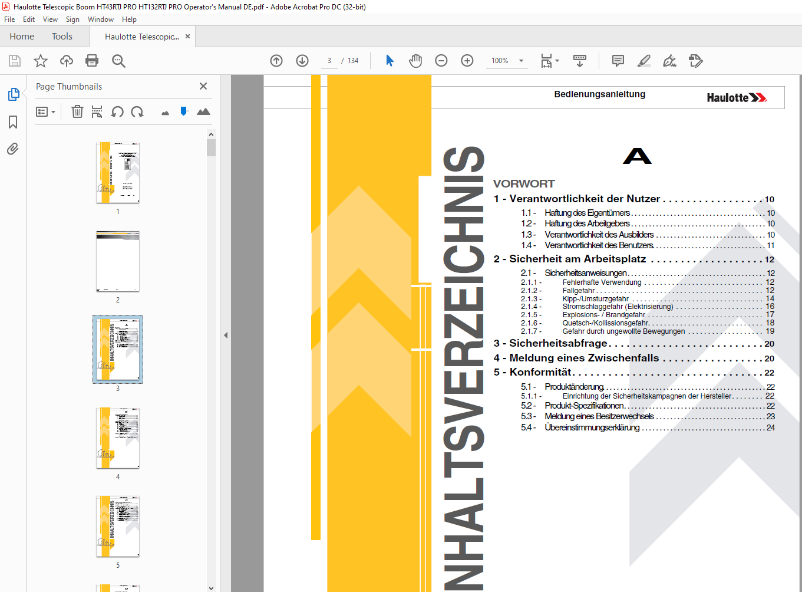This screenshot has height=592, width=802.
Task: Close the Page Thumbnails panel
Action: pyautogui.click(x=203, y=86)
